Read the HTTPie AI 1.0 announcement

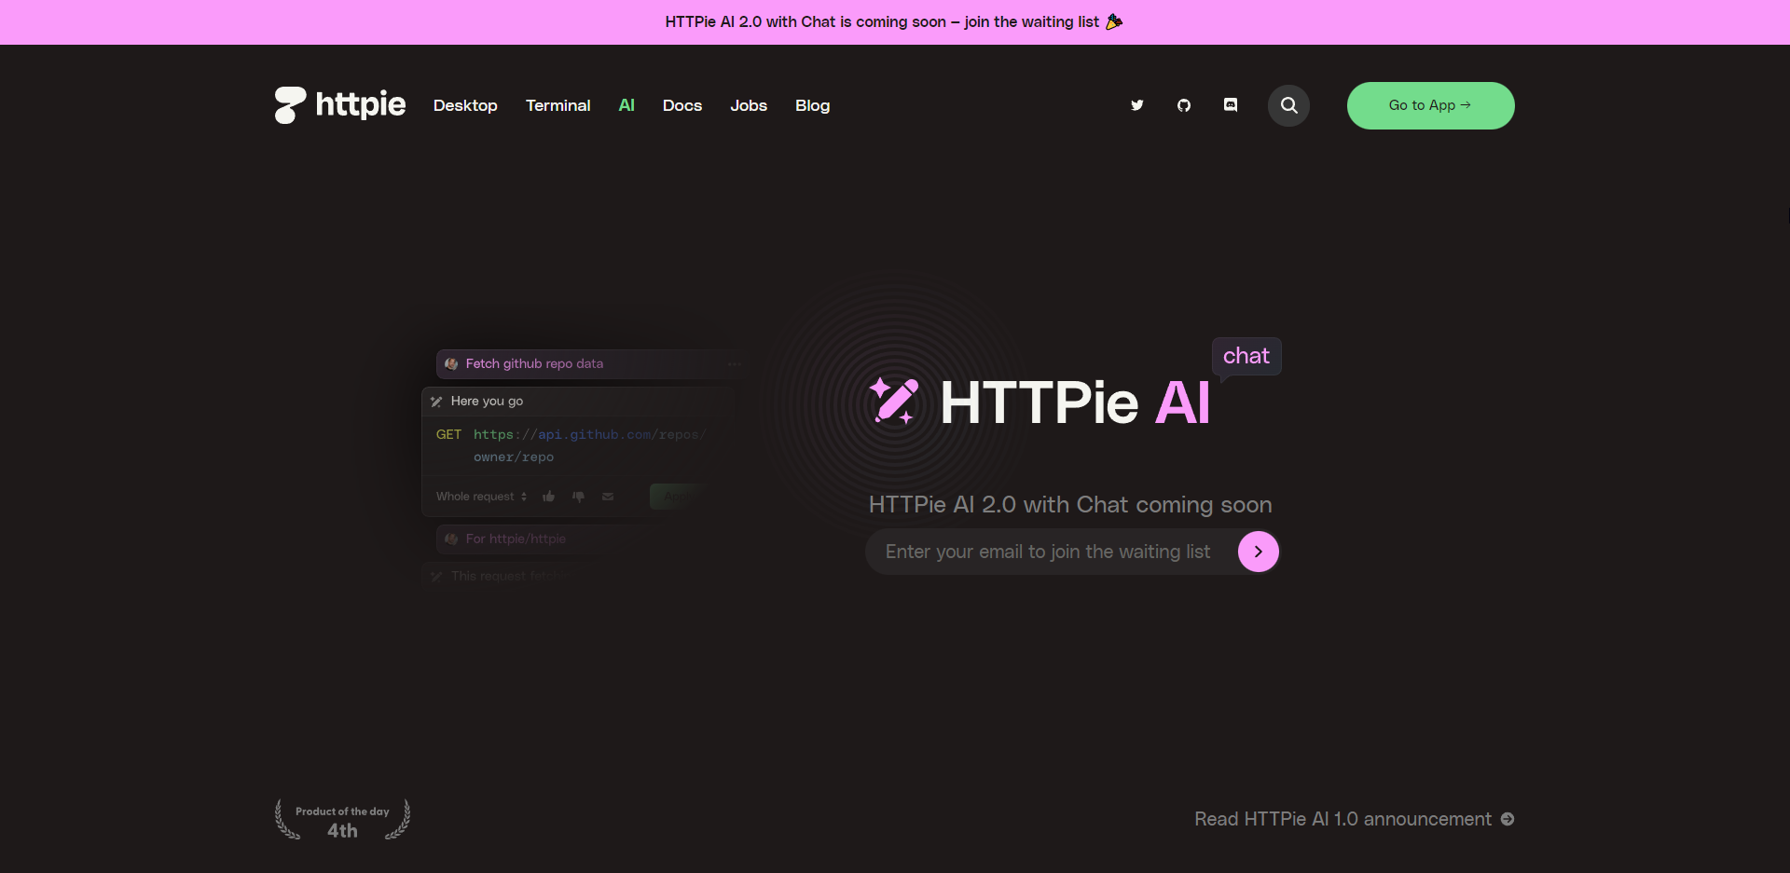point(1353,819)
